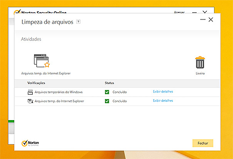
Task: Click the green check for Arquivos temporários do Windows
Action: (107, 92)
